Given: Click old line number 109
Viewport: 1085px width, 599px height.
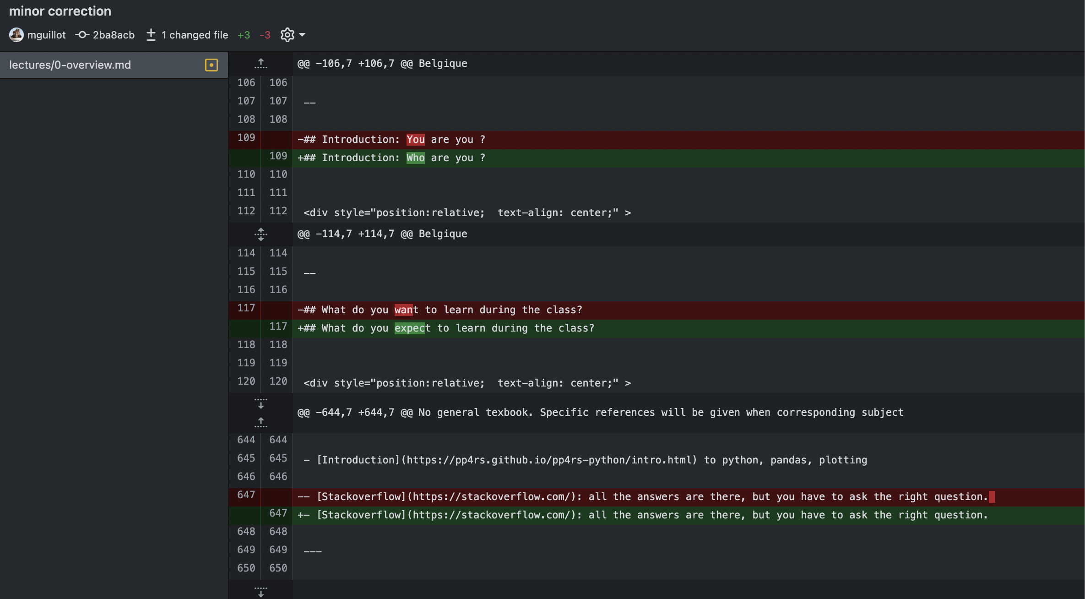Looking at the screenshot, I should (246, 138).
